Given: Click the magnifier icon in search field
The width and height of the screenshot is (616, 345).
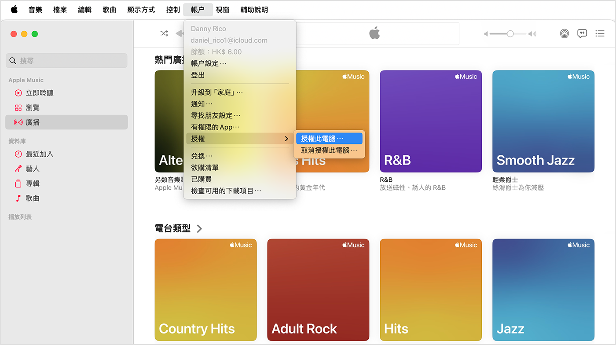Looking at the screenshot, I should 13,61.
